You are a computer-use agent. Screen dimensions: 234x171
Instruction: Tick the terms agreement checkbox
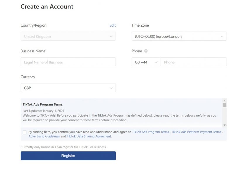(25, 132)
